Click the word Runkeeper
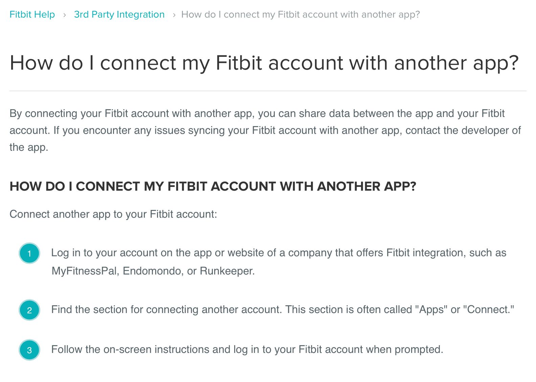Viewport: 536px width, 382px height. coord(226,271)
